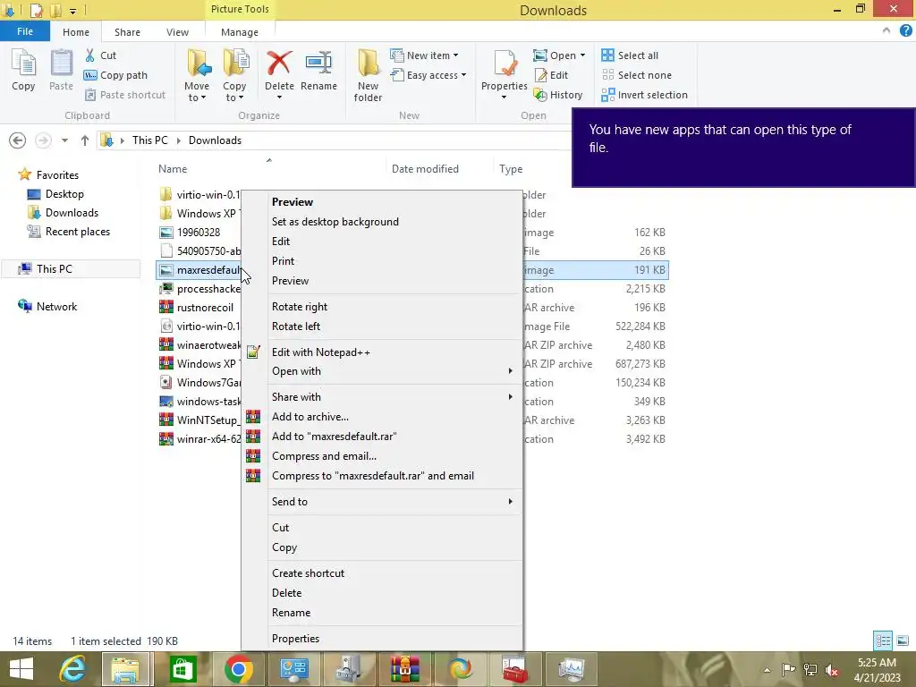Click the new apps notification banner
Viewport: 916px width, 687px height.
743,148
